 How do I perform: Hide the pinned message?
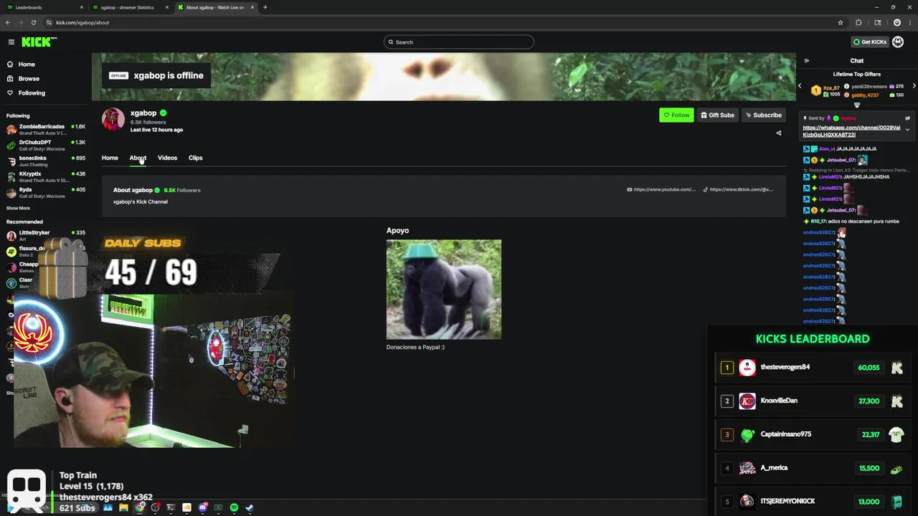[x=907, y=118]
